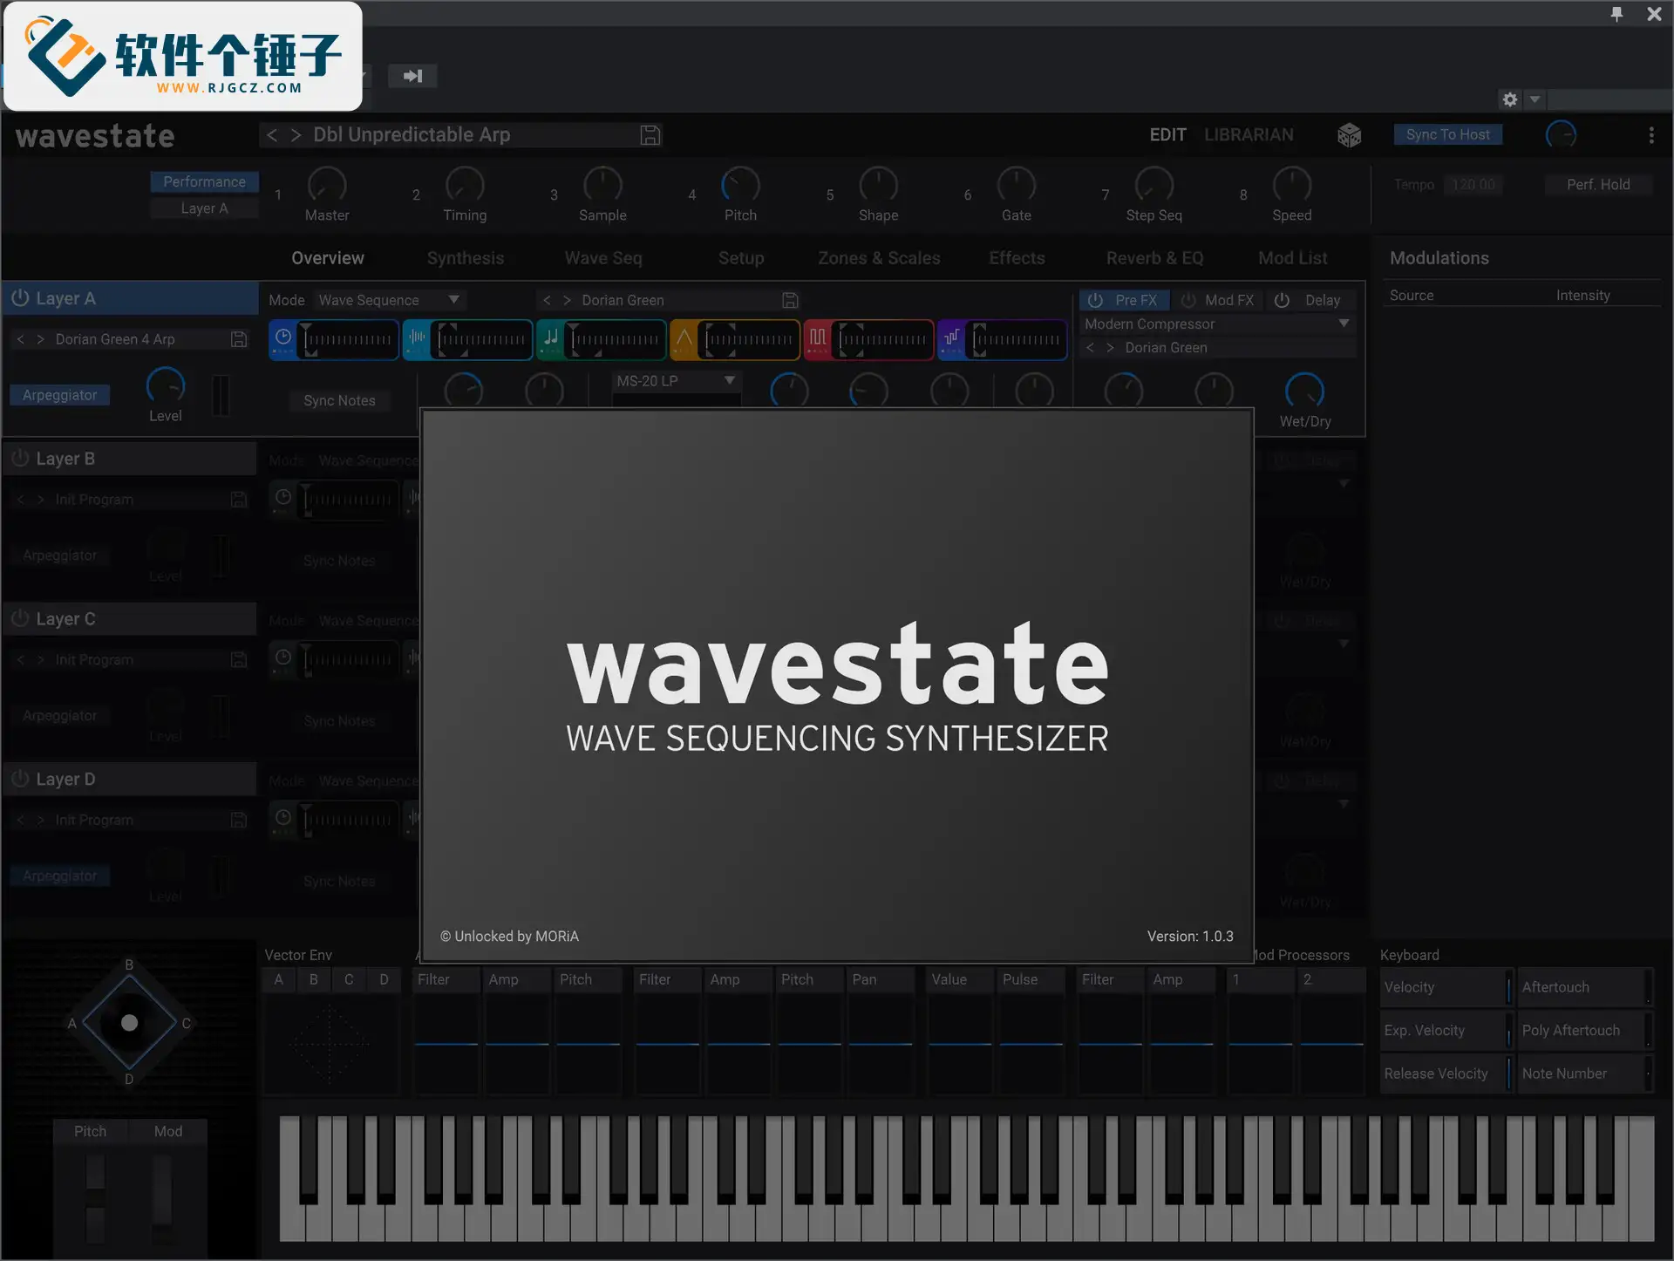The width and height of the screenshot is (1674, 1261).
Task: Save Layer C Init Program
Action: 239,660
